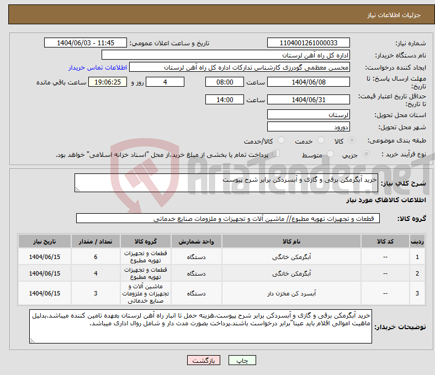Click the توضیحات خریدار notes text box
Viewport: 435px width, 375px height.
(201, 326)
